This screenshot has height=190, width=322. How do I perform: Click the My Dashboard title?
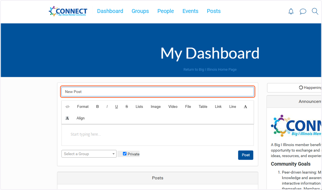click(210, 53)
